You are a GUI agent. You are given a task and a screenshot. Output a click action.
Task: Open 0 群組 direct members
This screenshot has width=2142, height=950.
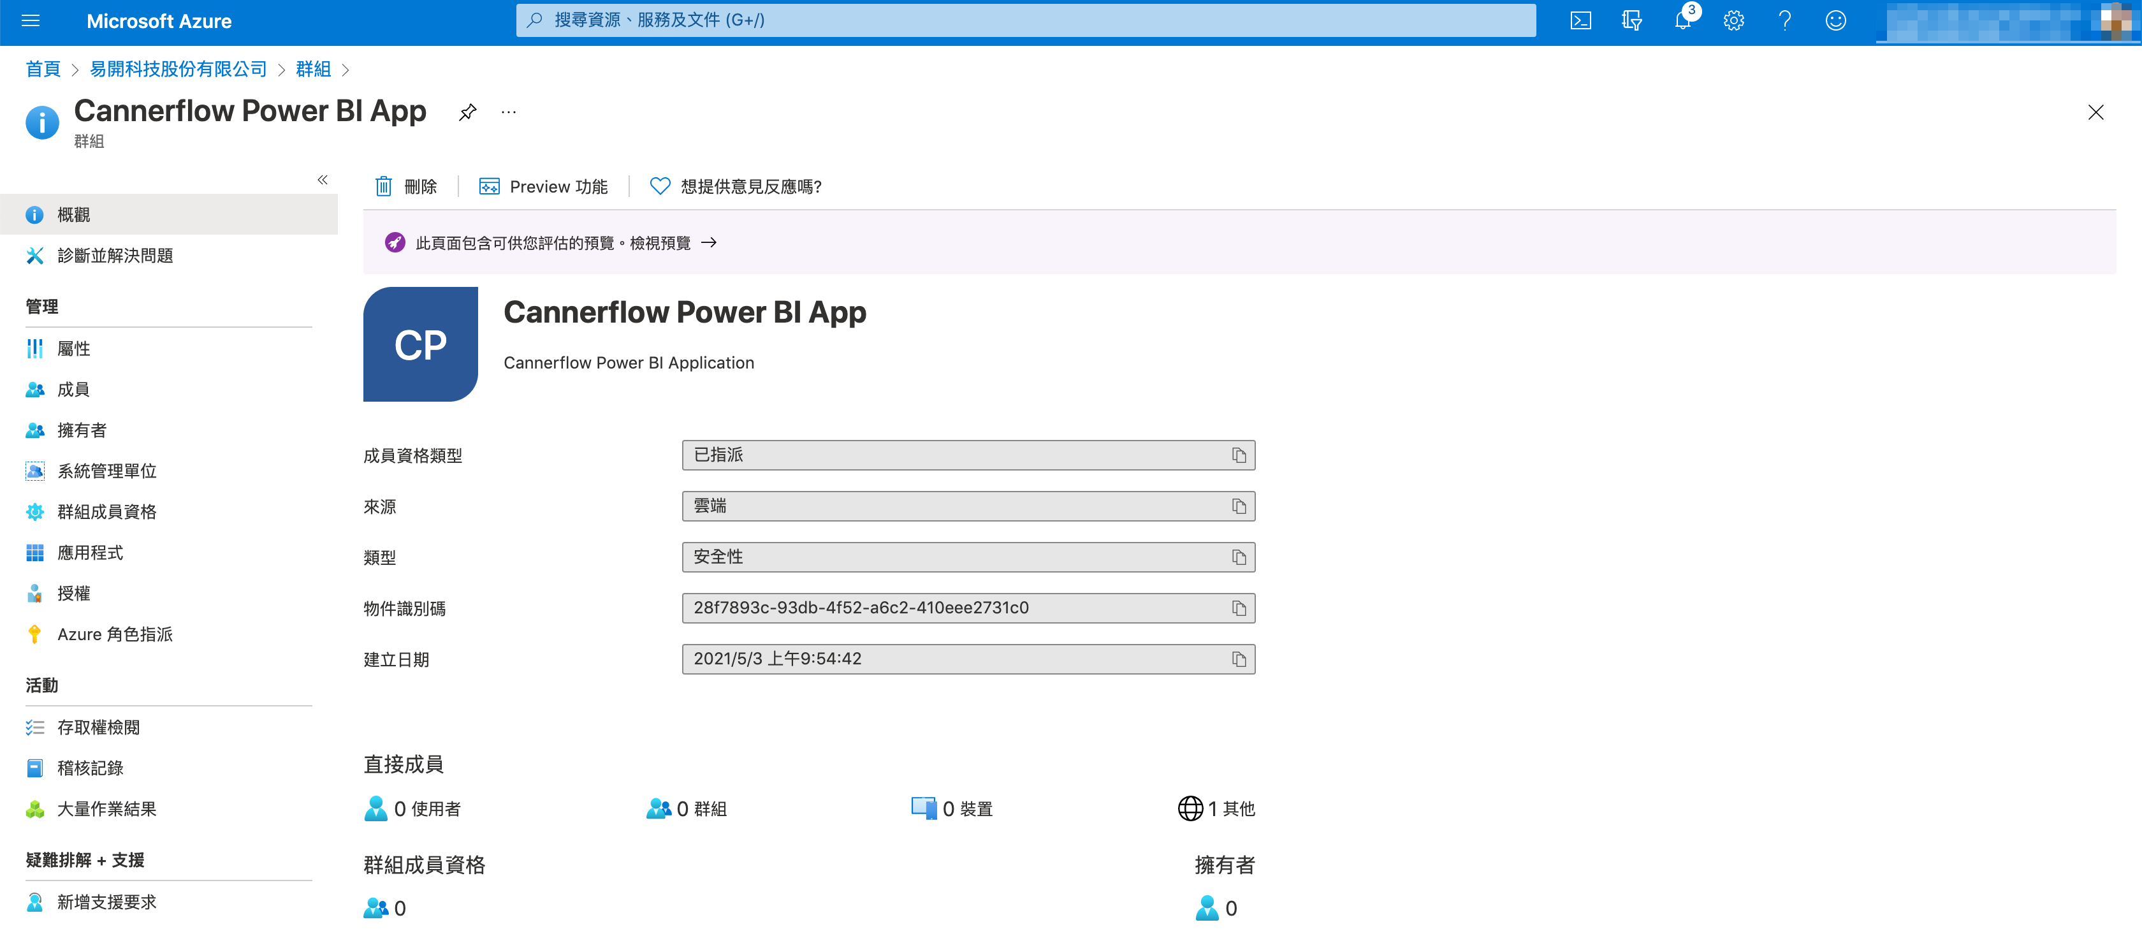pos(687,808)
